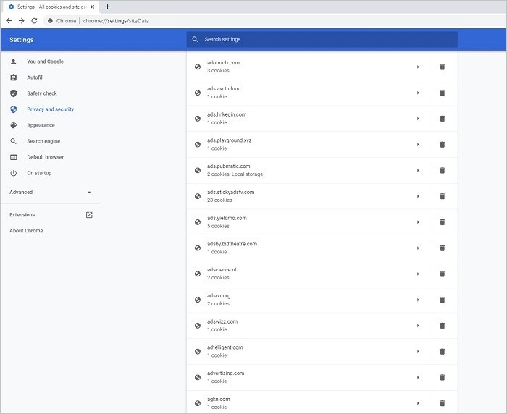Click the Search settings input field
The image size is (507, 414).
[322, 39]
